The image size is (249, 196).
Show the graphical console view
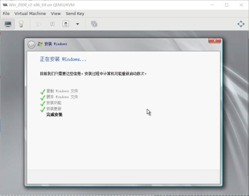(8, 24)
